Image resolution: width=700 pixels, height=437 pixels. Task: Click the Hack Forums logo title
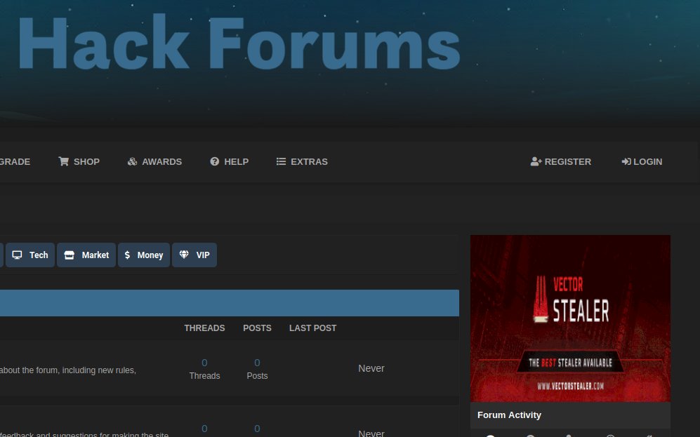(x=239, y=42)
